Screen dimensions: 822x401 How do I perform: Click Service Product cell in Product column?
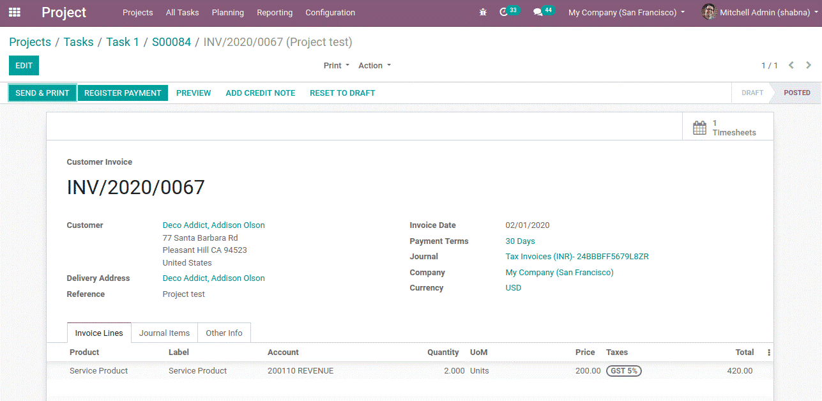coord(98,370)
